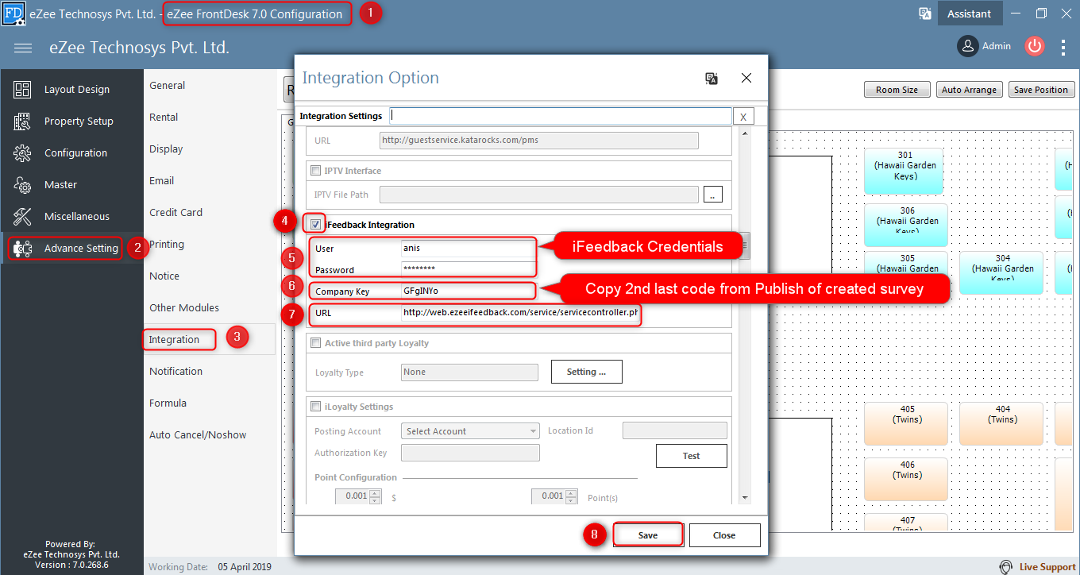Open the Assistant button in title bar
This screenshot has height=575, width=1080.
pyautogui.click(x=969, y=14)
